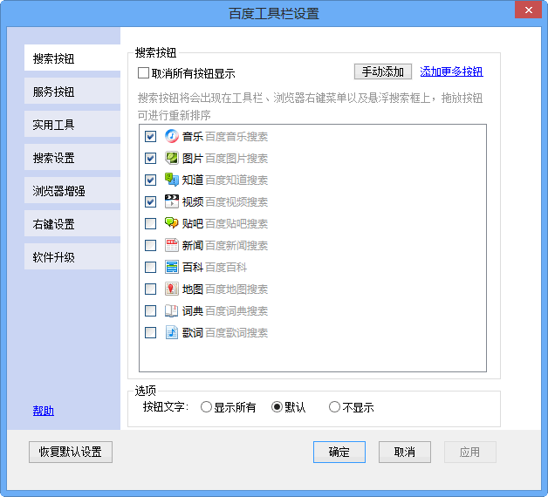Image resolution: width=548 pixels, height=497 pixels.
Task: Open the 搜索设置 tab
Action: [x=72, y=157]
